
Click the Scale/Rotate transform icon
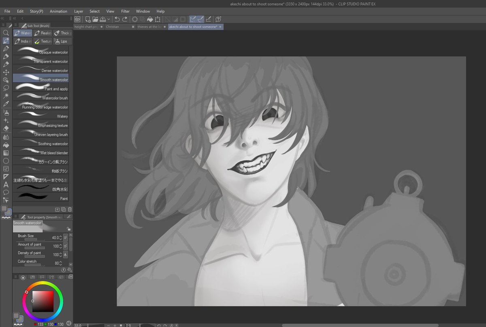(158, 19)
